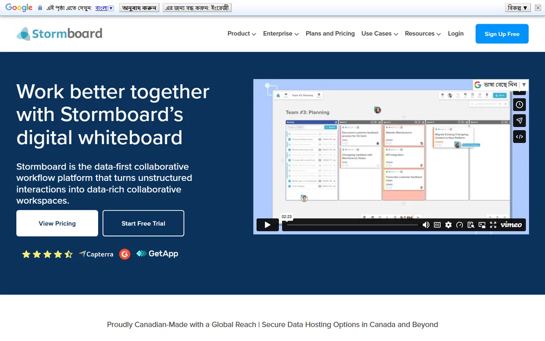The image size is (545, 341).
Task: Expand the Enterprise menu
Action: pyautogui.click(x=281, y=34)
